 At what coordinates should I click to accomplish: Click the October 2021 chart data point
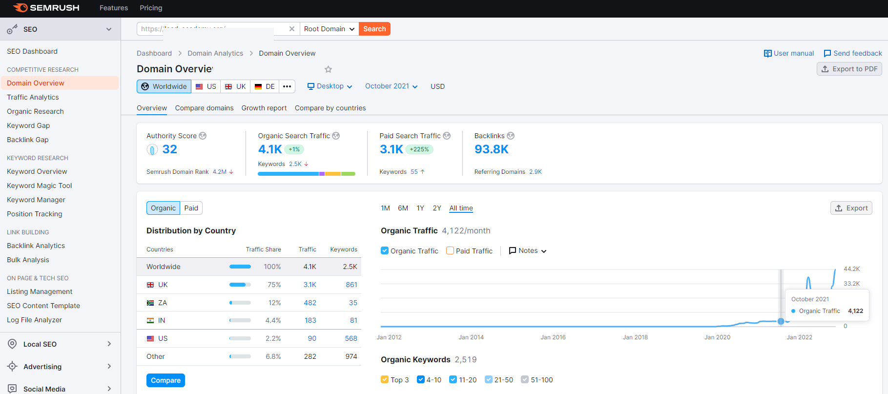(x=781, y=321)
